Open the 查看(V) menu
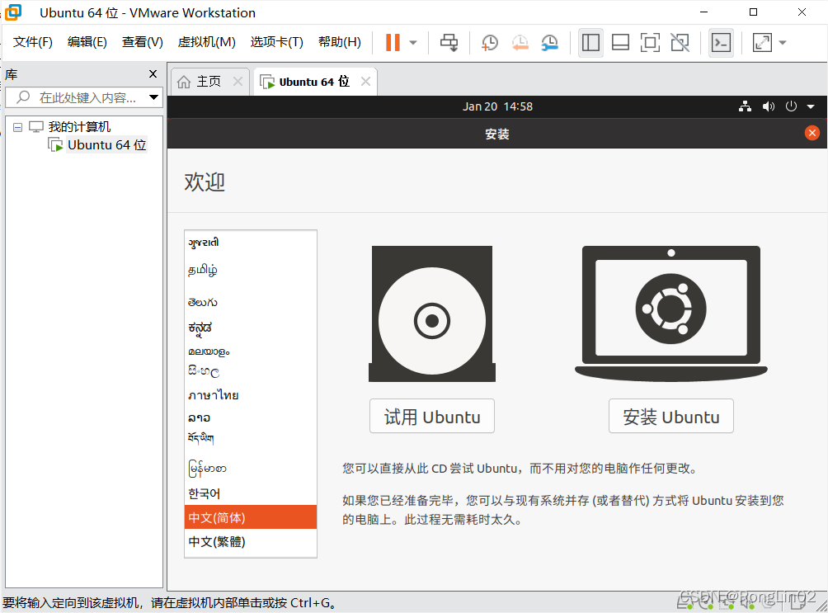 (142, 42)
